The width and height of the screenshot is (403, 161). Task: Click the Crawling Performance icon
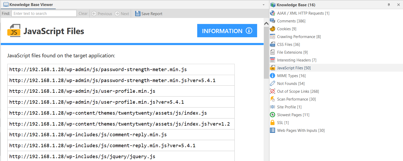tap(272, 36)
